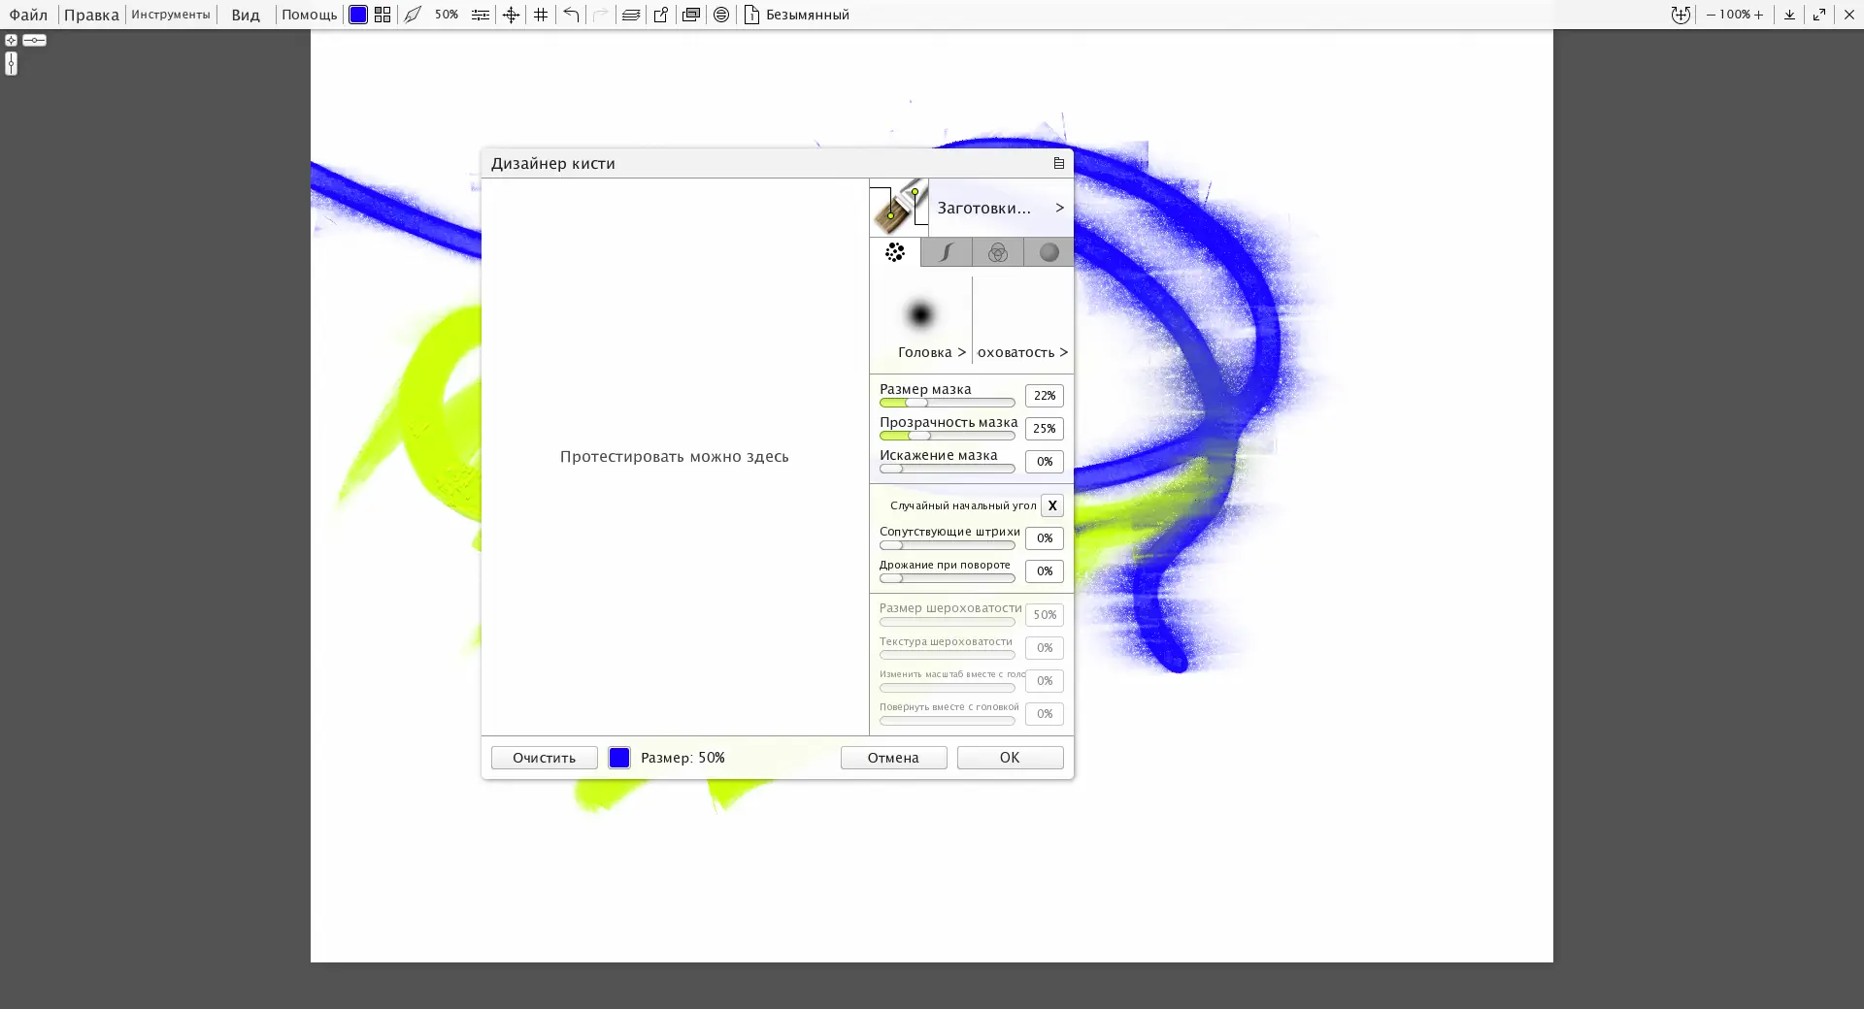Click the document title Безымянный
Screen dimensions: 1864x1009
[x=808, y=15]
